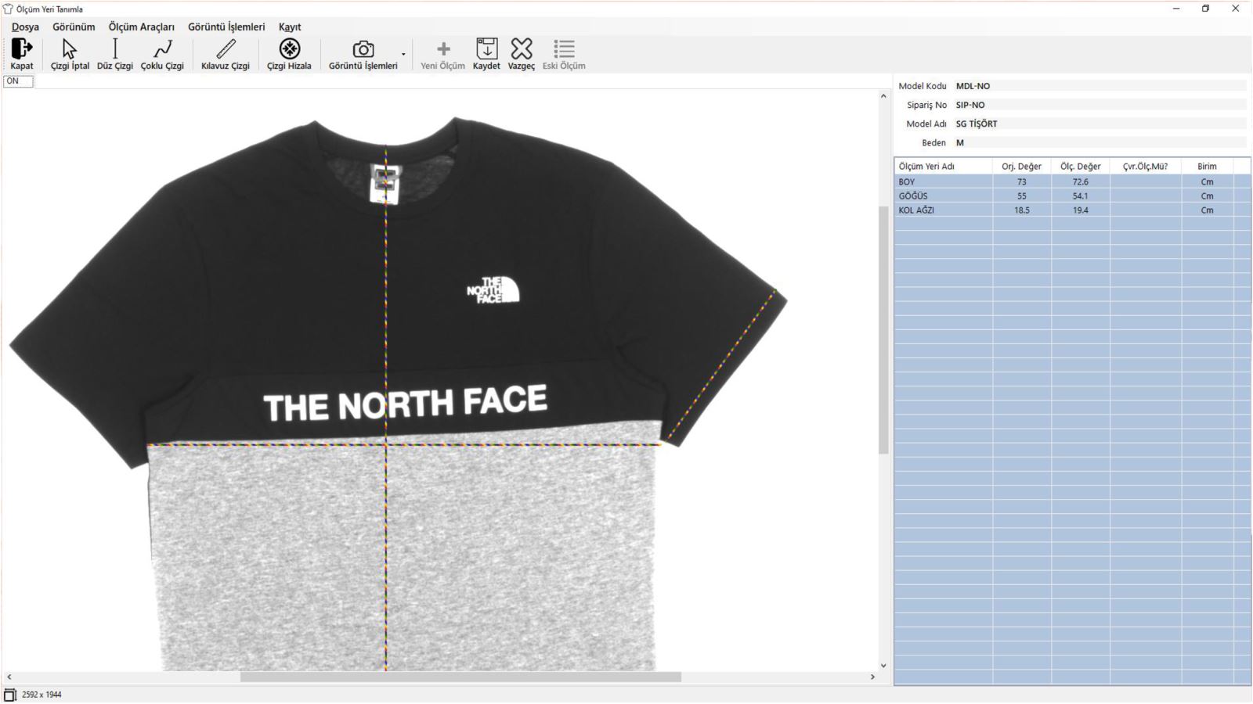Click the vertical scrollbar up arrow
The width and height of the screenshot is (1253, 704).
point(883,96)
